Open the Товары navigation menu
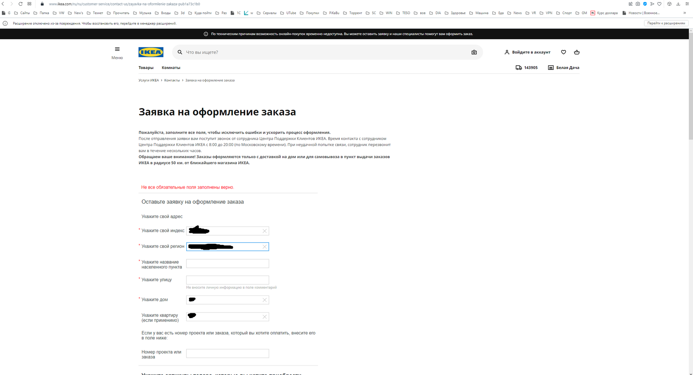 point(146,68)
